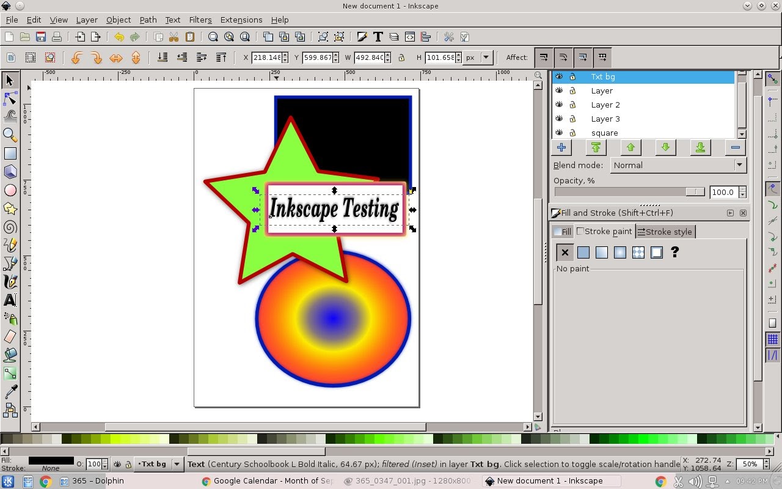Image resolution: width=782 pixels, height=489 pixels.
Task: Add a new layer with the plus button
Action: tap(561, 147)
